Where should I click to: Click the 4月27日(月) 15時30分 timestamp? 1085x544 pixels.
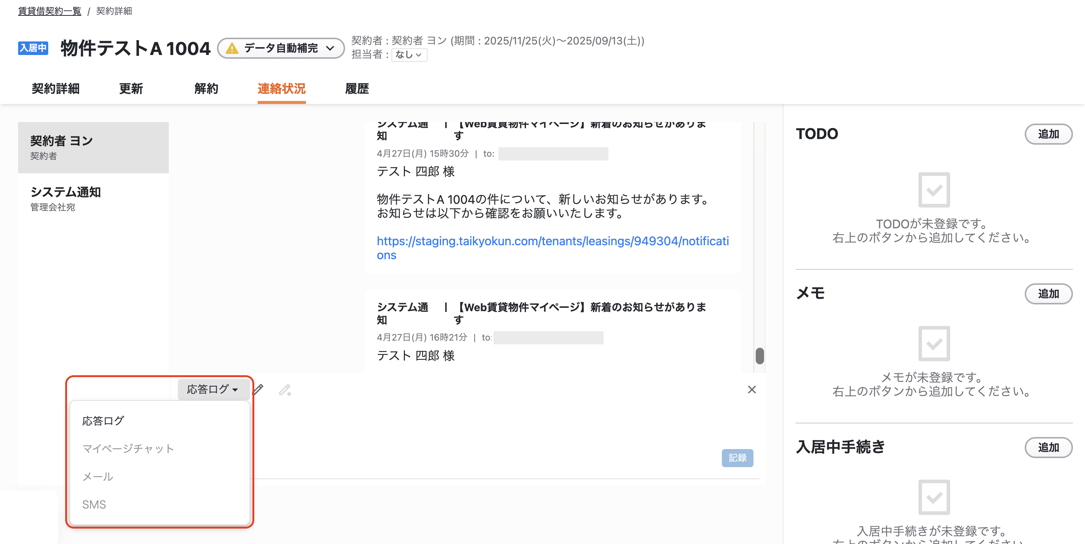[x=422, y=153]
